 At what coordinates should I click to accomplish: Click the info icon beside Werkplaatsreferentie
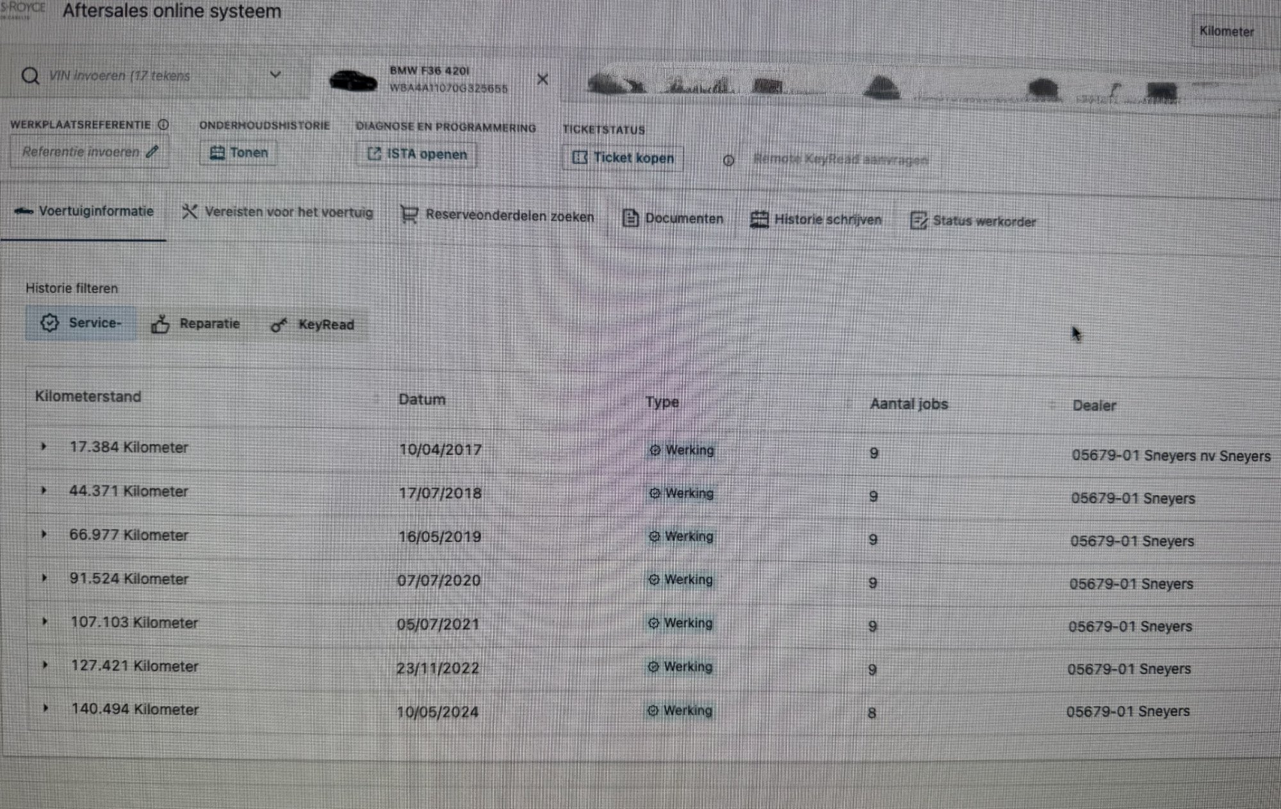[163, 125]
